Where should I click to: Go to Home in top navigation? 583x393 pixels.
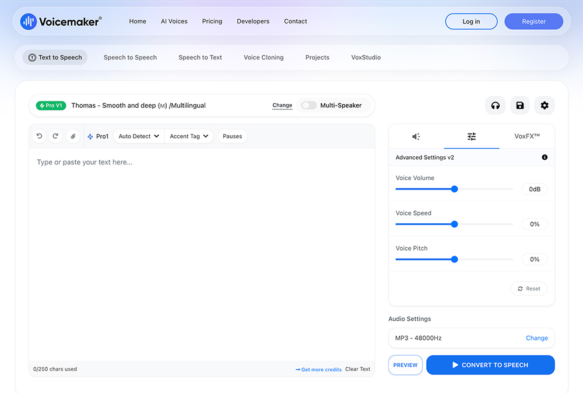point(138,22)
